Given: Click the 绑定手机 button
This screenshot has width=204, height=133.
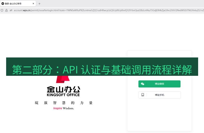Looking at the screenshot, I should pyautogui.click(x=159, y=95).
